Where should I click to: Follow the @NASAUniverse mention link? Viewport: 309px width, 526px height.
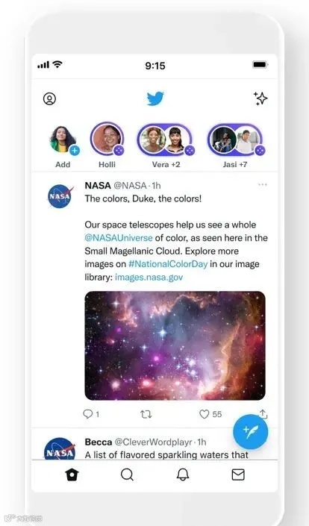click(119, 238)
